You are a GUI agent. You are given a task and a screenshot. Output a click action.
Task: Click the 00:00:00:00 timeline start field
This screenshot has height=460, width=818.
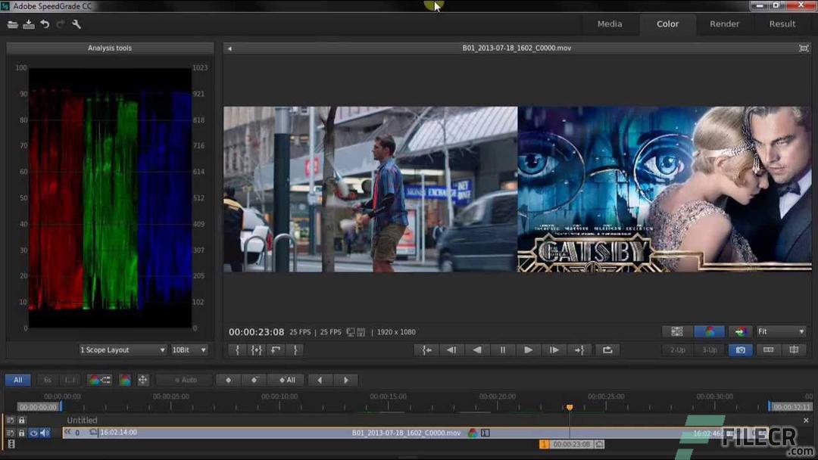click(x=38, y=407)
